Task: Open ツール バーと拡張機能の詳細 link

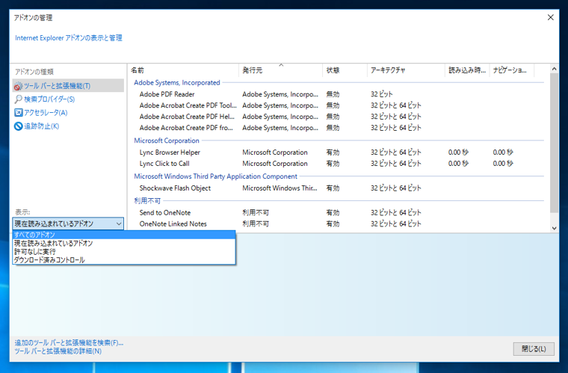Action: point(58,351)
